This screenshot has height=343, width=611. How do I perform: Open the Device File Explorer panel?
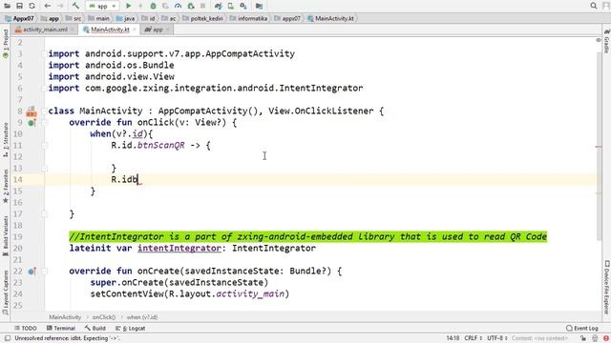[x=606, y=287]
